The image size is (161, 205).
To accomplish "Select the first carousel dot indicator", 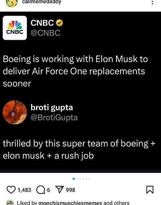I will coord(74,179).
